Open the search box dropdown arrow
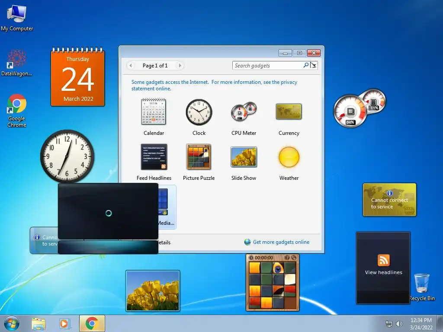 tap(314, 66)
